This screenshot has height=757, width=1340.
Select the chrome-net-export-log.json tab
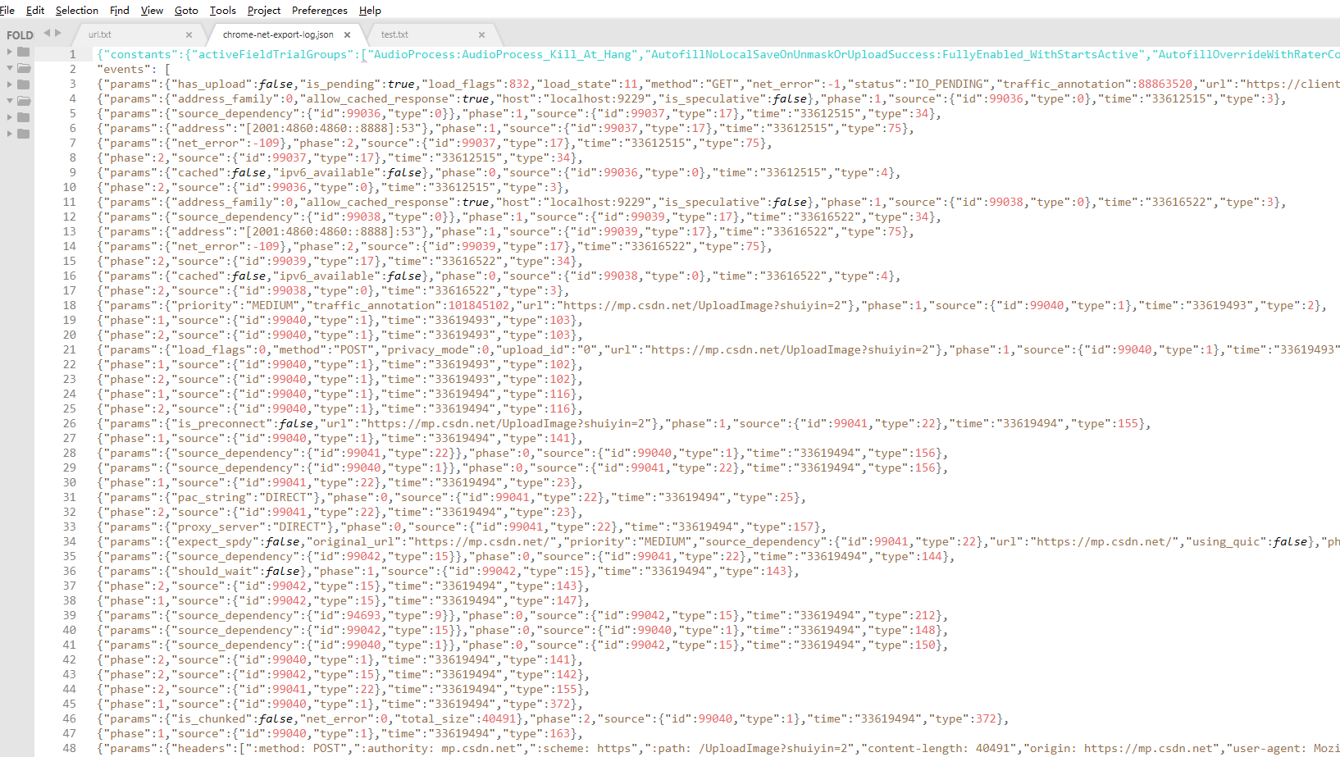pos(278,34)
